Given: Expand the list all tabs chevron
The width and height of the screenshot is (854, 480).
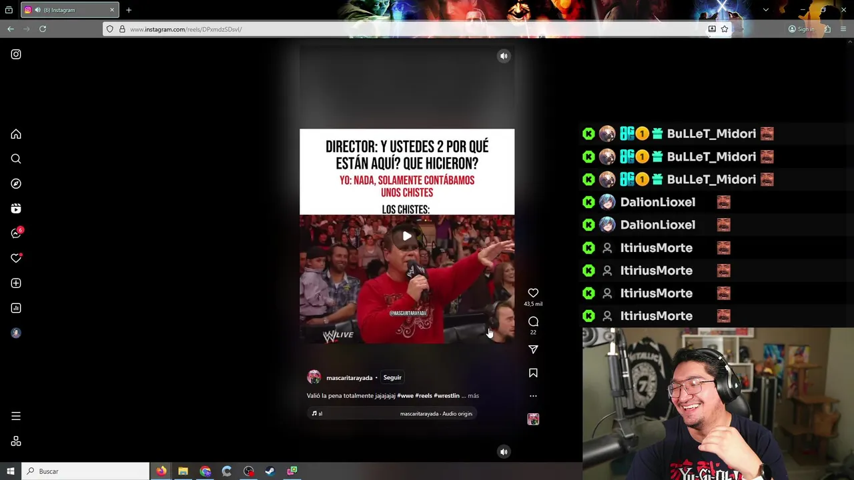Looking at the screenshot, I should (766, 10).
